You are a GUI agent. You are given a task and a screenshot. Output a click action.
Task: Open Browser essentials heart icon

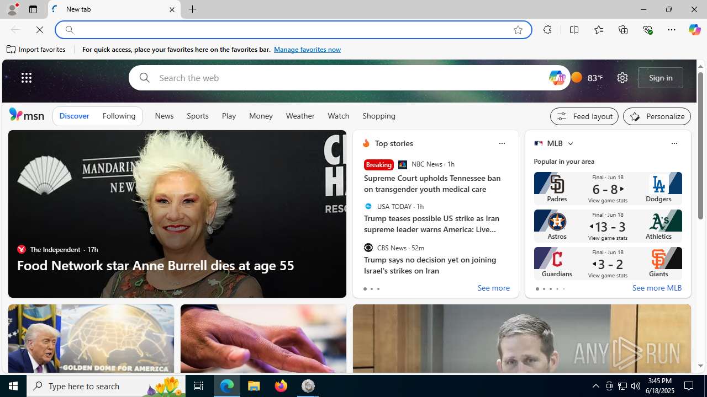tap(647, 30)
